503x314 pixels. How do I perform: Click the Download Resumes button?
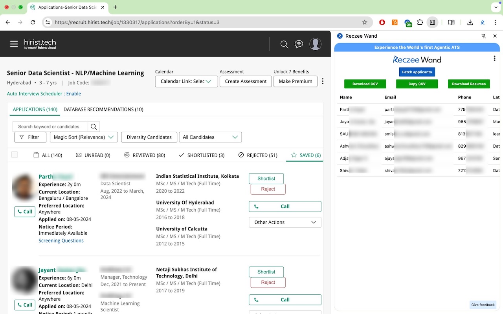469,84
